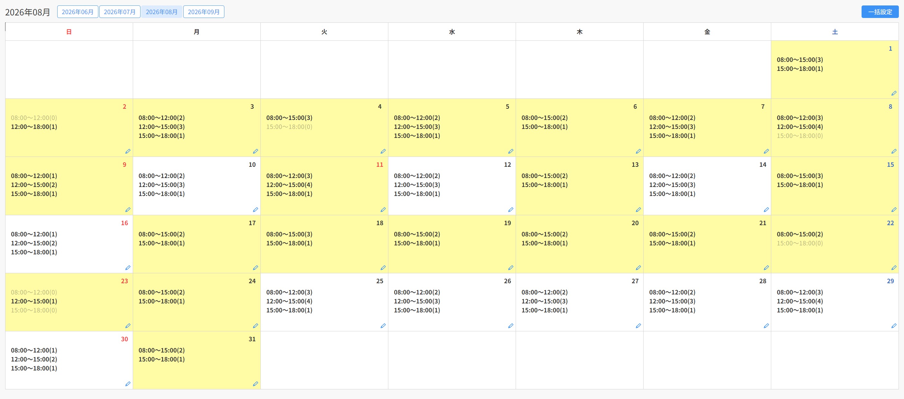Click the pencil for August 29
Screen dimensions: 904x399
(894, 326)
